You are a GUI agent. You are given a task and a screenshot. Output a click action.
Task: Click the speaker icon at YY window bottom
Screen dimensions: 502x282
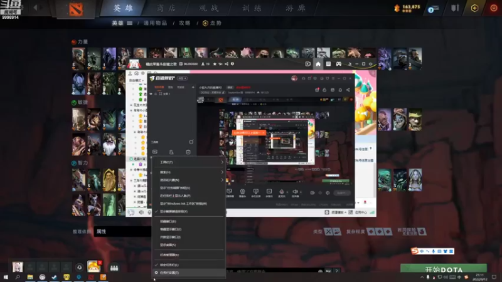141,212
